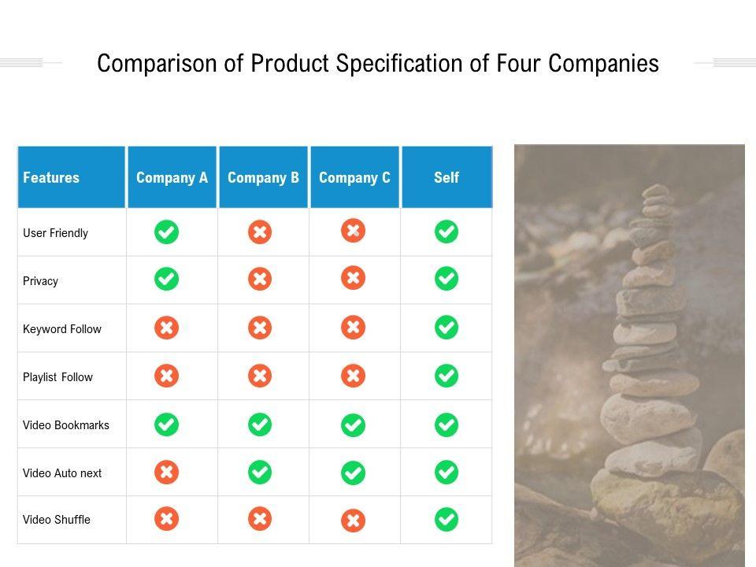756x567 pixels.
Task: Click red cross for Company B User Friendly
Action: tap(260, 232)
